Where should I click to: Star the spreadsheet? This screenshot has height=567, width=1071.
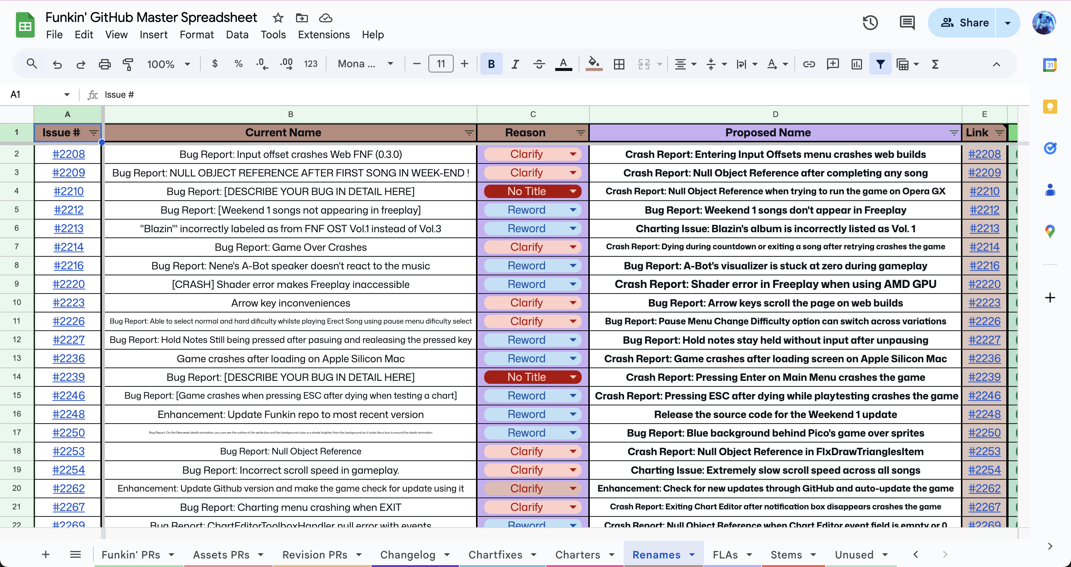(x=278, y=17)
